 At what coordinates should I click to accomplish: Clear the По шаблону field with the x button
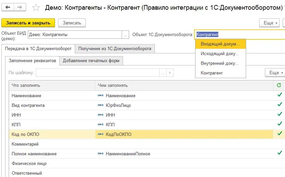170,72
